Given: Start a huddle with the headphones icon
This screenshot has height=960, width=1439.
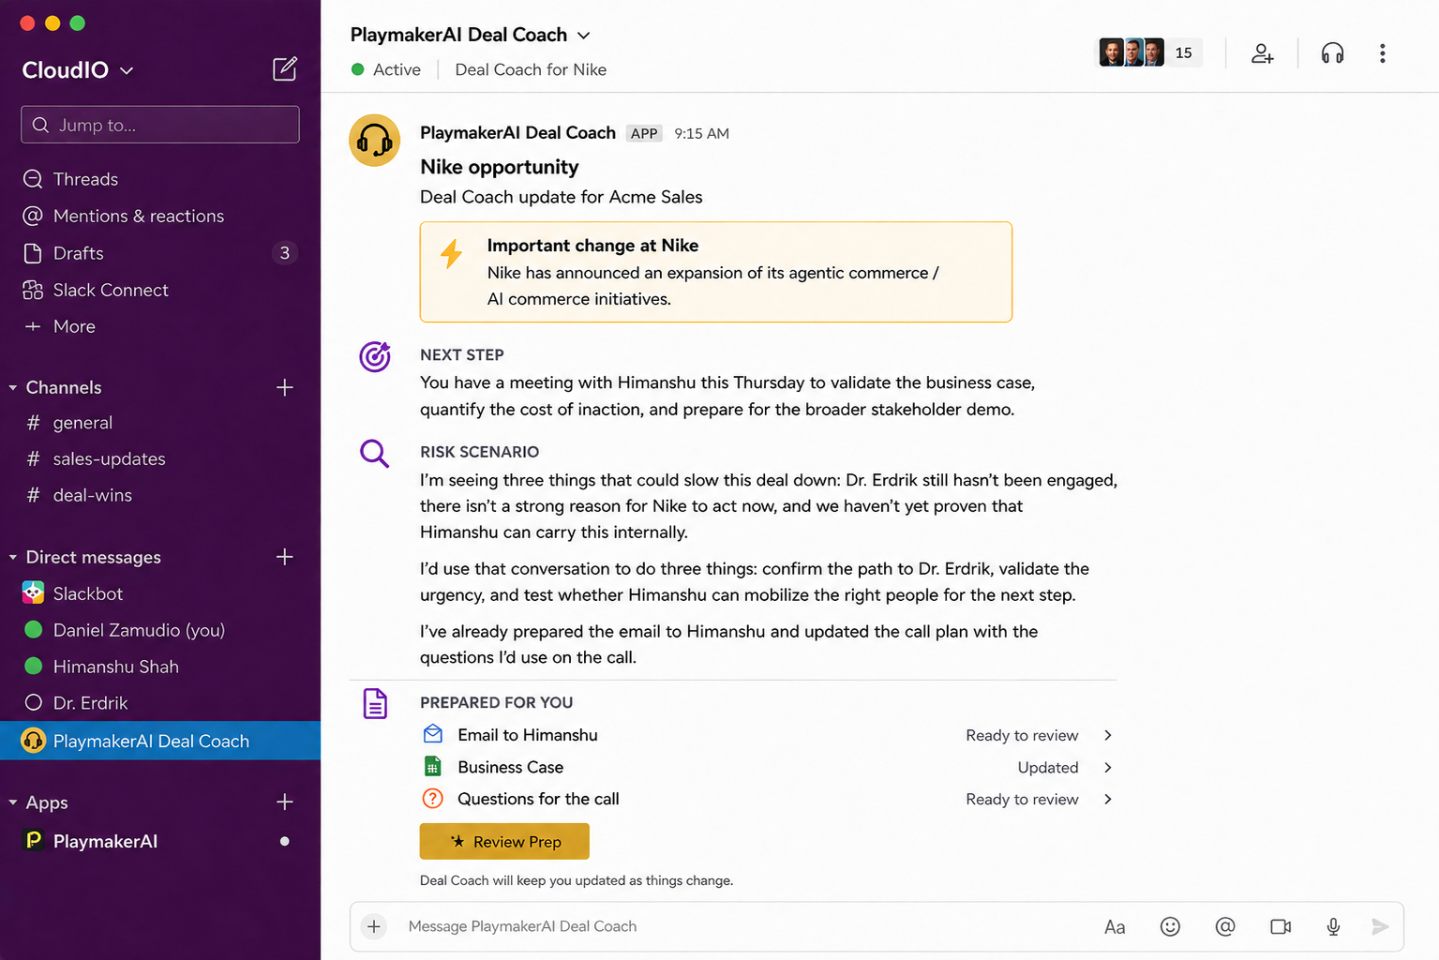Looking at the screenshot, I should pyautogui.click(x=1332, y=53).
